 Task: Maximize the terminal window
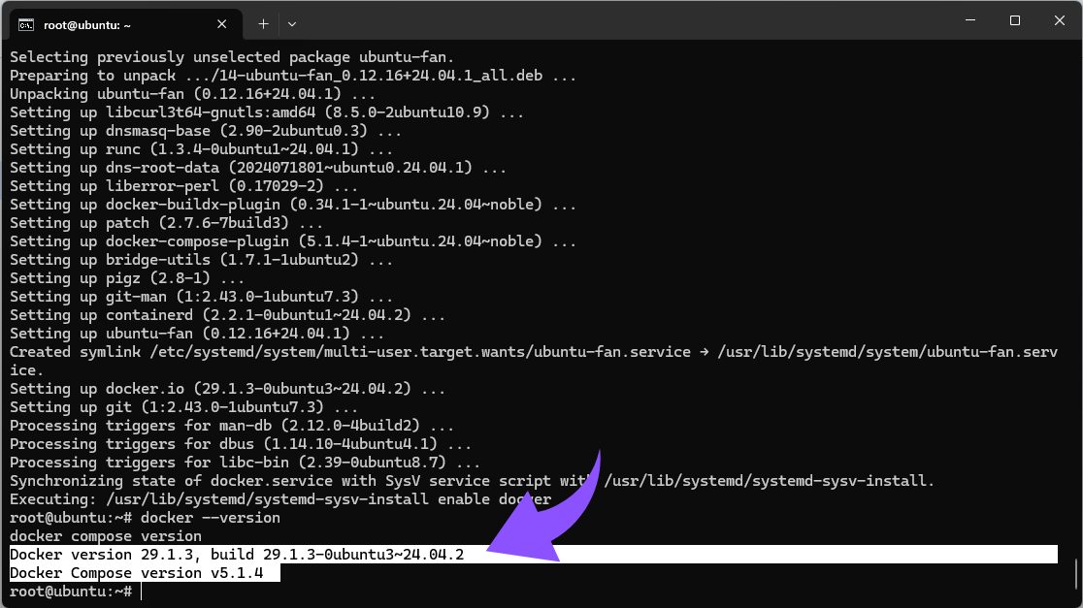tap(1015, 20)
